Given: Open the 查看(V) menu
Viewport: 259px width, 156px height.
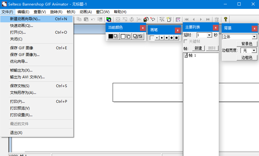Looking at the screenshot, I should [40, 12].
